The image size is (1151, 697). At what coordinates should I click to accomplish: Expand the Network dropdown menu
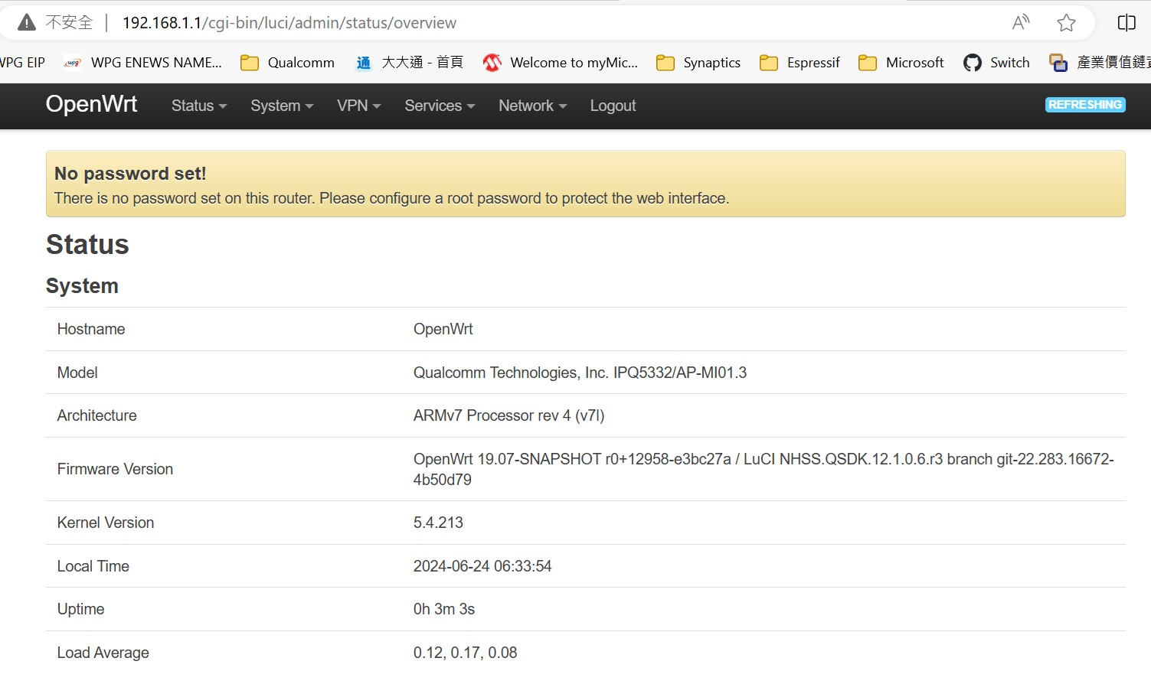pos(532,106)
